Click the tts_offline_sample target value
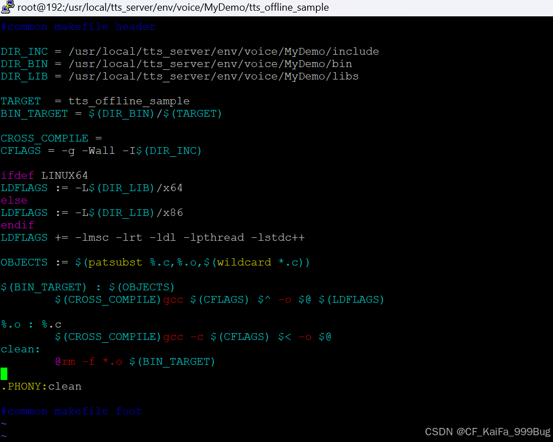The image size is (553, 442). 129,101
